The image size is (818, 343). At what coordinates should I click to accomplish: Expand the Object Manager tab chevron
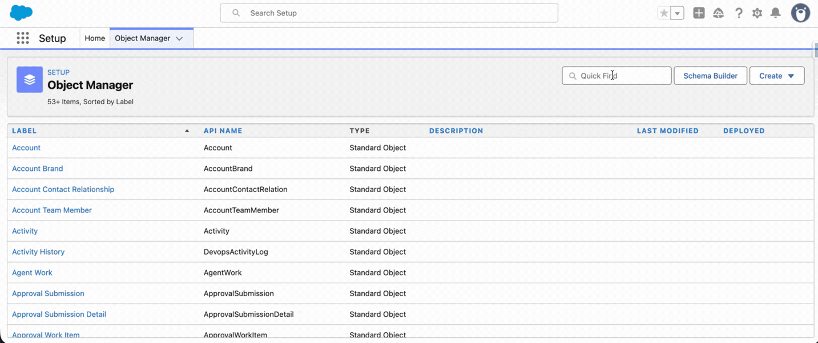179,39
